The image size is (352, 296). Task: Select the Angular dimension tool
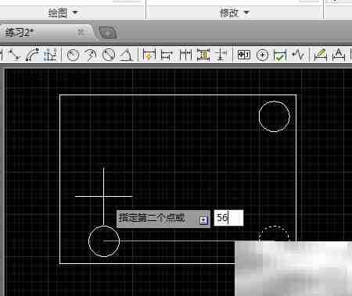point(126,55)
